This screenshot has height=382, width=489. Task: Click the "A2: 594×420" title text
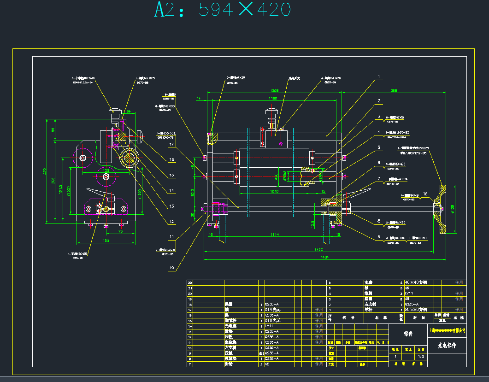[x=222, y=10]
